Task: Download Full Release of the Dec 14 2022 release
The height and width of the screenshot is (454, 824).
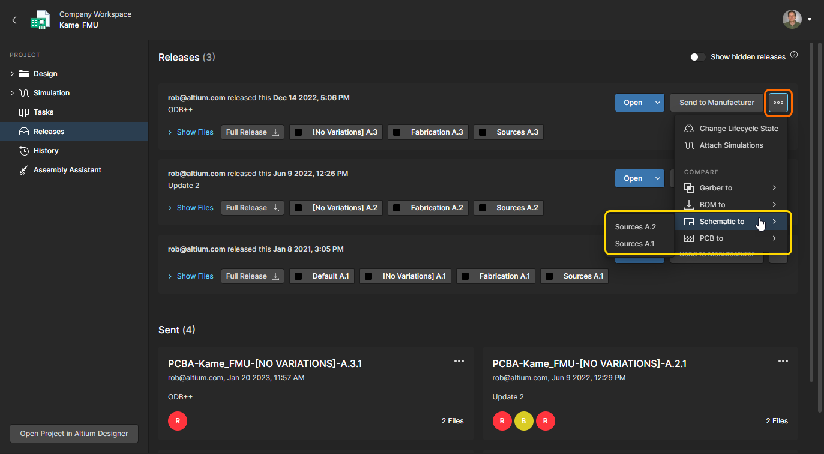Action: coord(253,132)
